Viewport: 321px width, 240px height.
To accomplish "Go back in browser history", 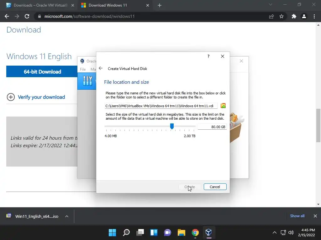I will pyautogui.click(x=7, y=16).
